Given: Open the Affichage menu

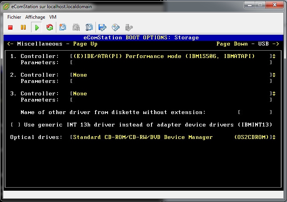Looking at the screenshot, I should (x=35, y=17).
